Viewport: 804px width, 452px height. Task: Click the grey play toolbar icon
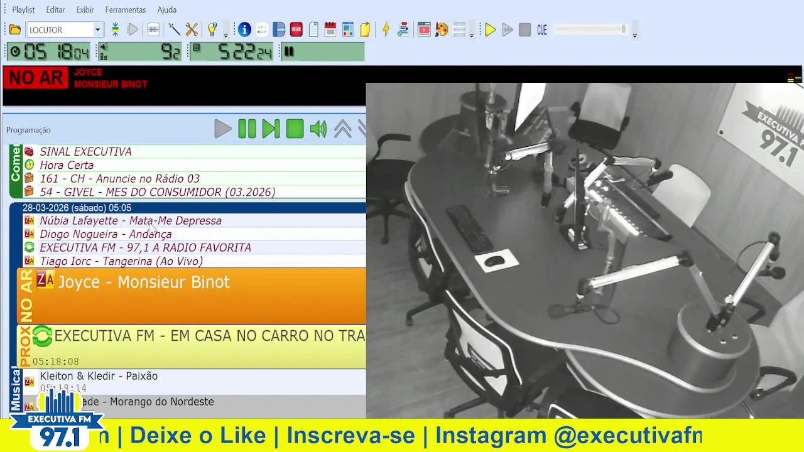point(133,30)
